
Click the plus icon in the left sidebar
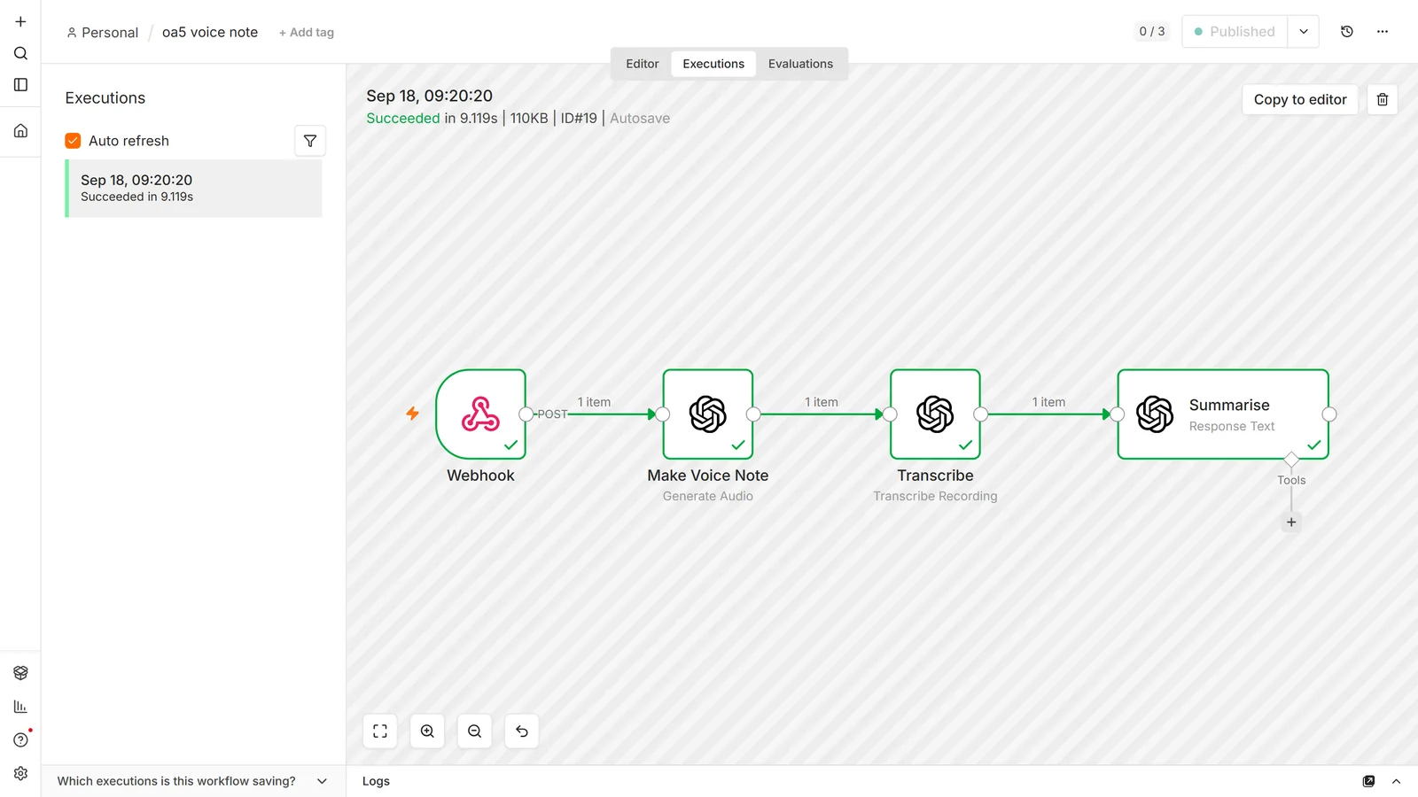pyautogui.click(x=20, y=21)
